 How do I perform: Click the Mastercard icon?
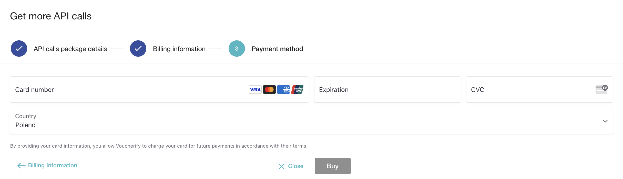tap(269, 89)
